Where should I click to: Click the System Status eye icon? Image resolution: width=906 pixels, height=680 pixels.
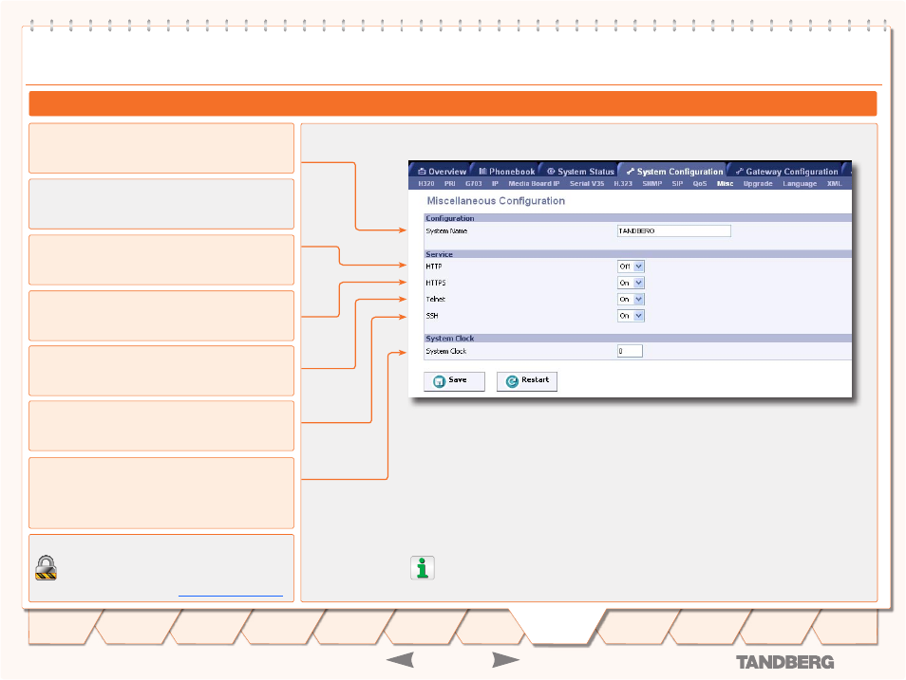(551, 172)
